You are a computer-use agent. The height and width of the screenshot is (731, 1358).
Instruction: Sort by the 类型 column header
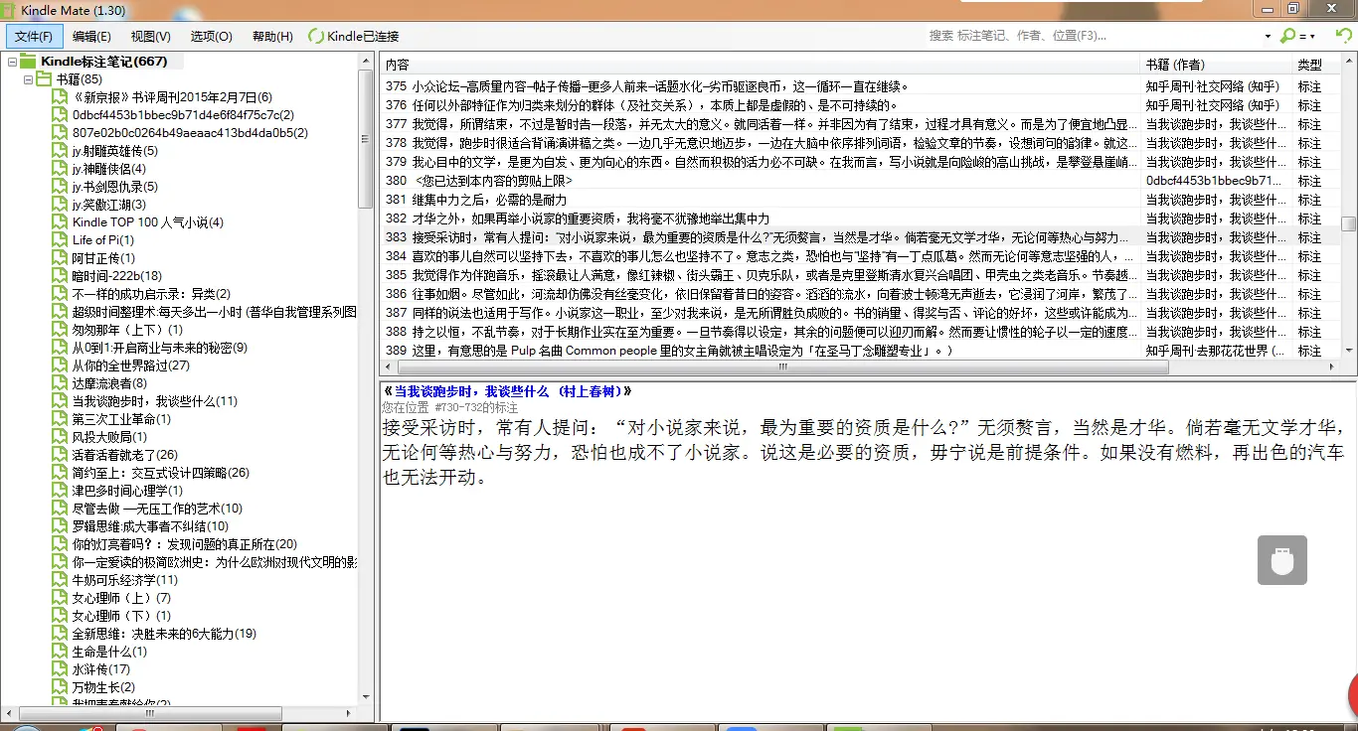tap(1316, 64)
